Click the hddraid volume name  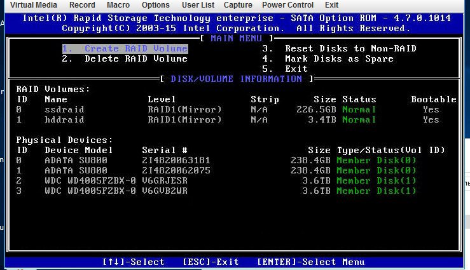click(x=64, y=119)
